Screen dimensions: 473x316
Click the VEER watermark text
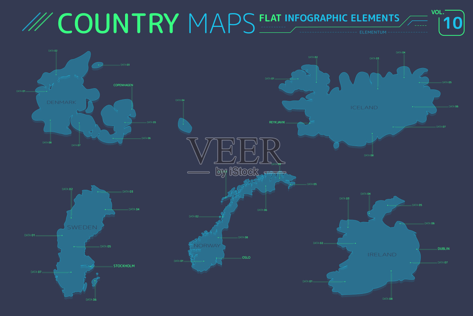236,151
